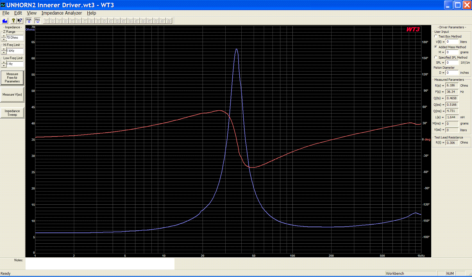Screen dimensions: 472x277
Task: Increase Z Range with the up arrow
Action: click(x=4, y=36)
